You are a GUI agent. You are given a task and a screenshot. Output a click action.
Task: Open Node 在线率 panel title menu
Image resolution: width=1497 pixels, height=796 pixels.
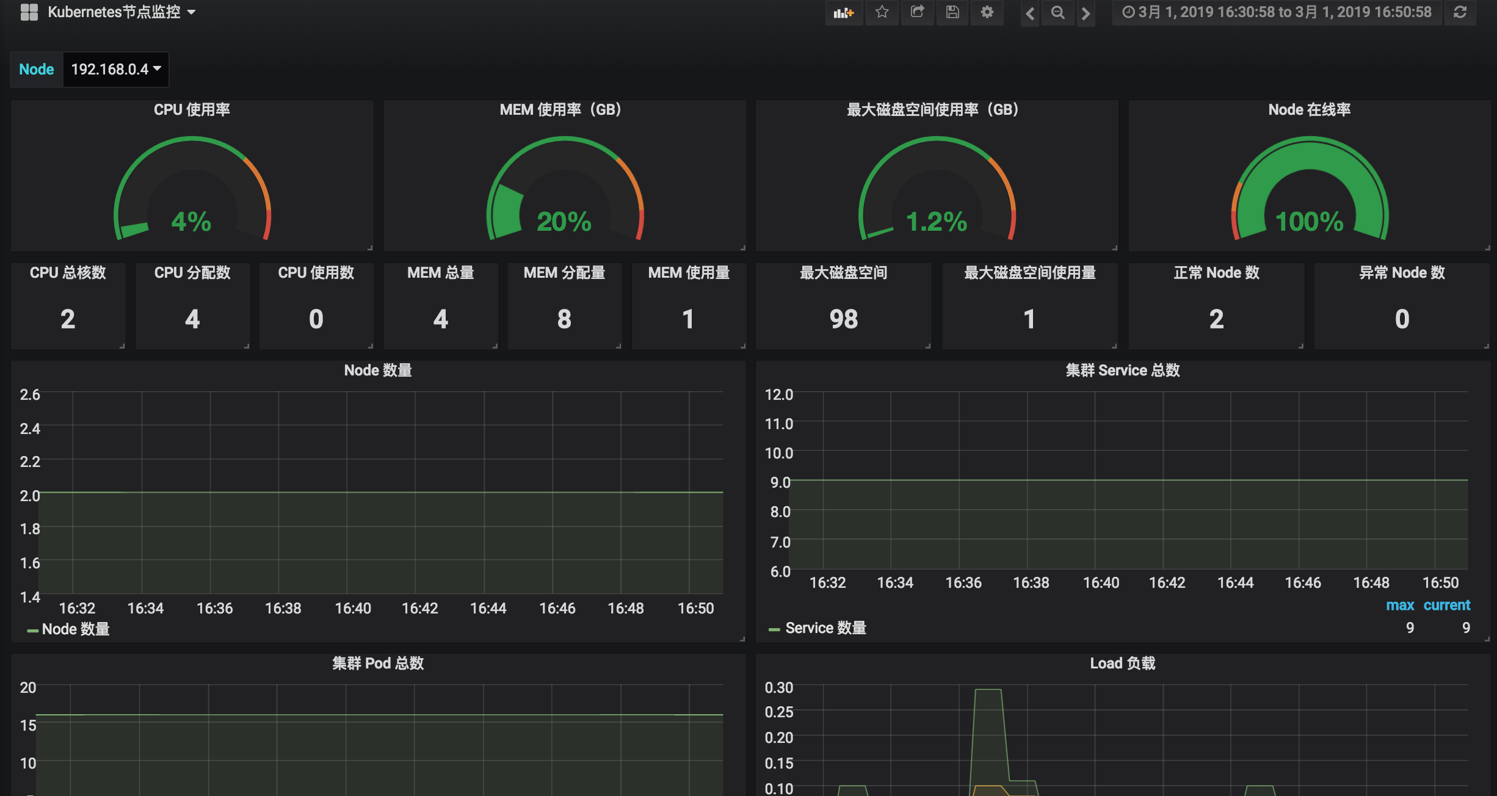(1310, 110)
